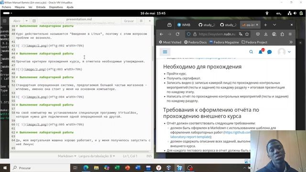Open the Ajuda menu

[70, 7]
